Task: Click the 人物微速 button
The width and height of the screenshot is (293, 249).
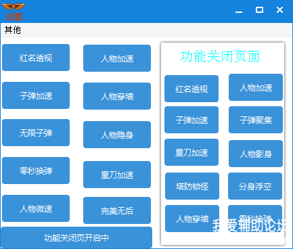Action: point(36,208)
